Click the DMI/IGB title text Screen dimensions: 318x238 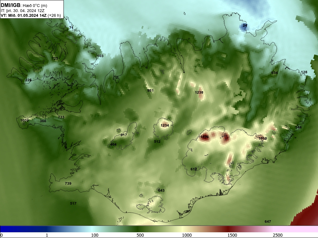10,5
